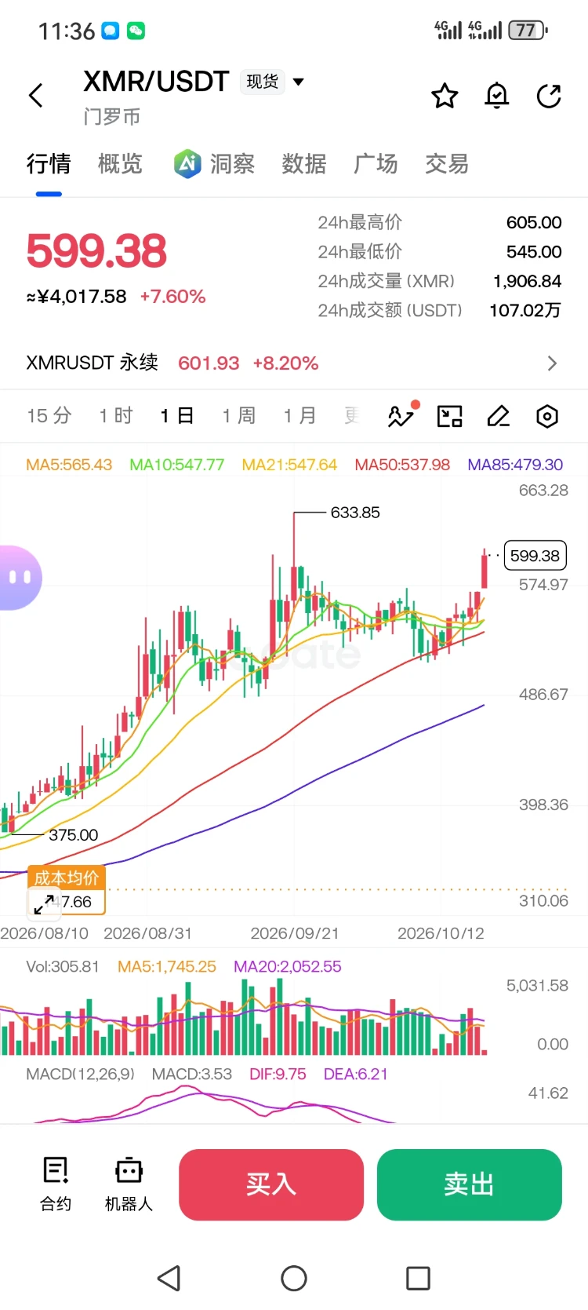
Task: Tap Android recent apps square
Action: click(418, 1278)
